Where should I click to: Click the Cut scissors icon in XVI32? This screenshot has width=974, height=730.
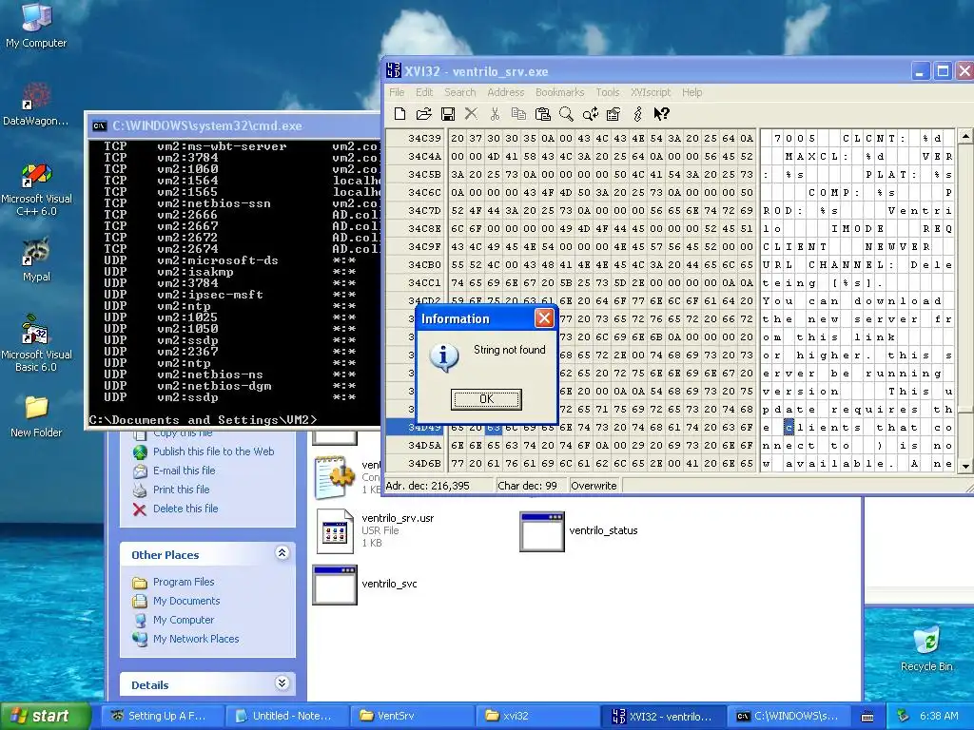tap(495, 114)
